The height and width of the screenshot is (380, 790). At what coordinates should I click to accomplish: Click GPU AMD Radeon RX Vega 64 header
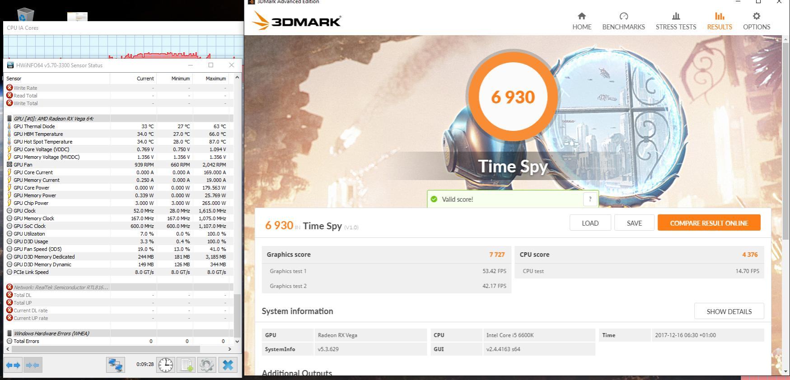[x=119, y=119]
